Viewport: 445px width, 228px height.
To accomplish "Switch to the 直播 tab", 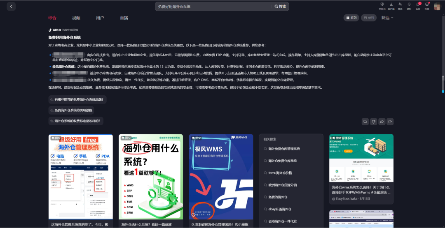I will (x=124, y=18).
